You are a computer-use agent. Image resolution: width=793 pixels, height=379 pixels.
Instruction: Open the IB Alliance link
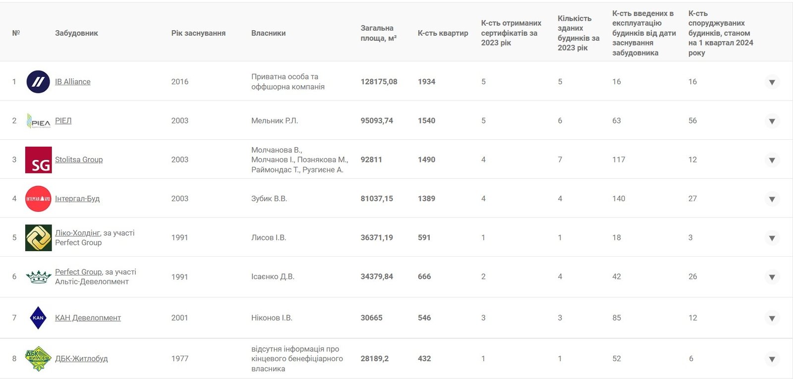pyautogui.click(x=73, y=82)
